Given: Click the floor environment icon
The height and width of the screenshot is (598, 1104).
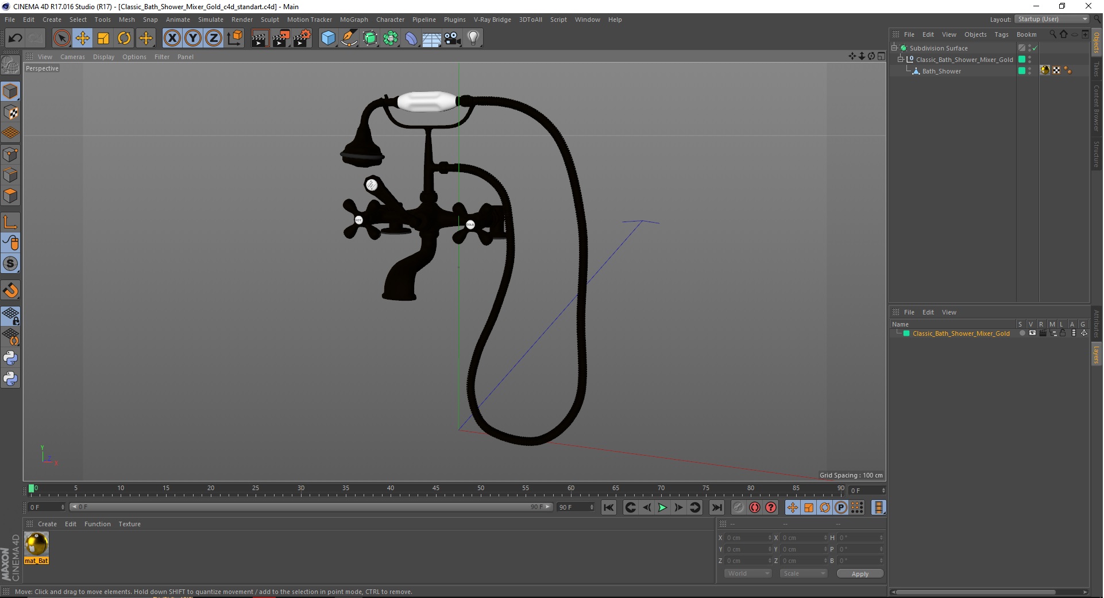Looking at the screenshot, I should pyautogui.click(x=432, y=38).
